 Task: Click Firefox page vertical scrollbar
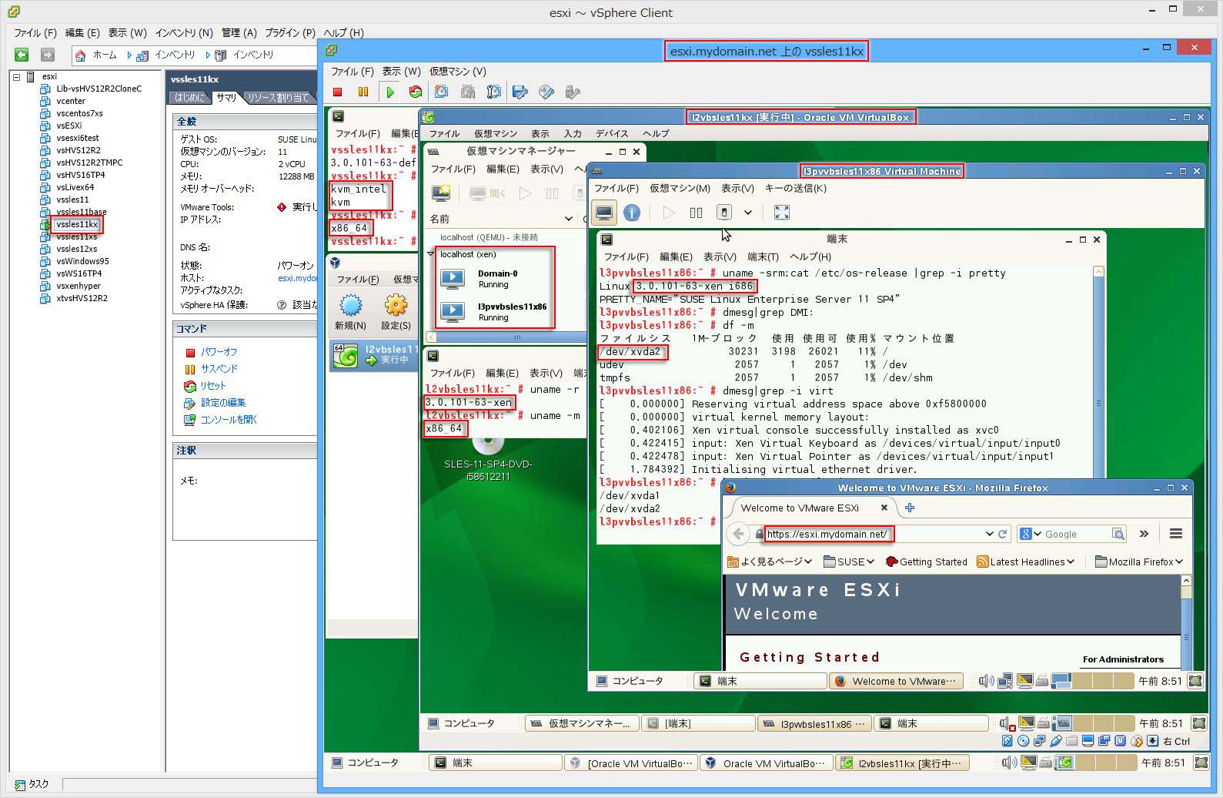coord(1186,621)
